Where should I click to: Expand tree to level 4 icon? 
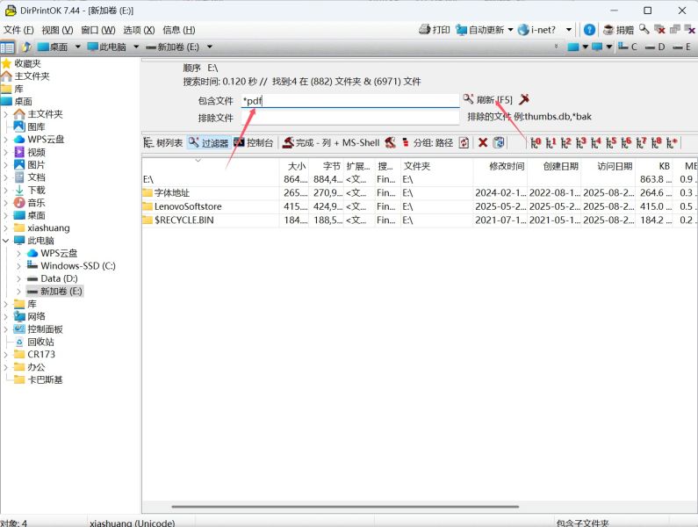tap(596, 142)
